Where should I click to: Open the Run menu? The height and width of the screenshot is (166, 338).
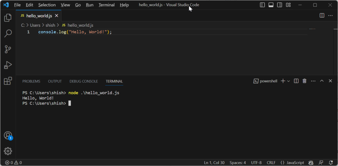pyautogui.click(x=89, y=5)
